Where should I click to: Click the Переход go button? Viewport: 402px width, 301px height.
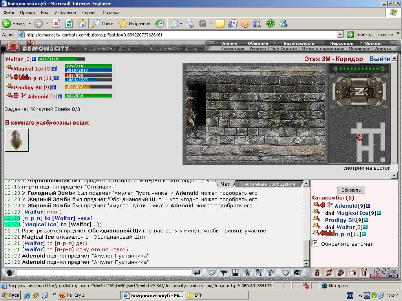pos(360,34)
